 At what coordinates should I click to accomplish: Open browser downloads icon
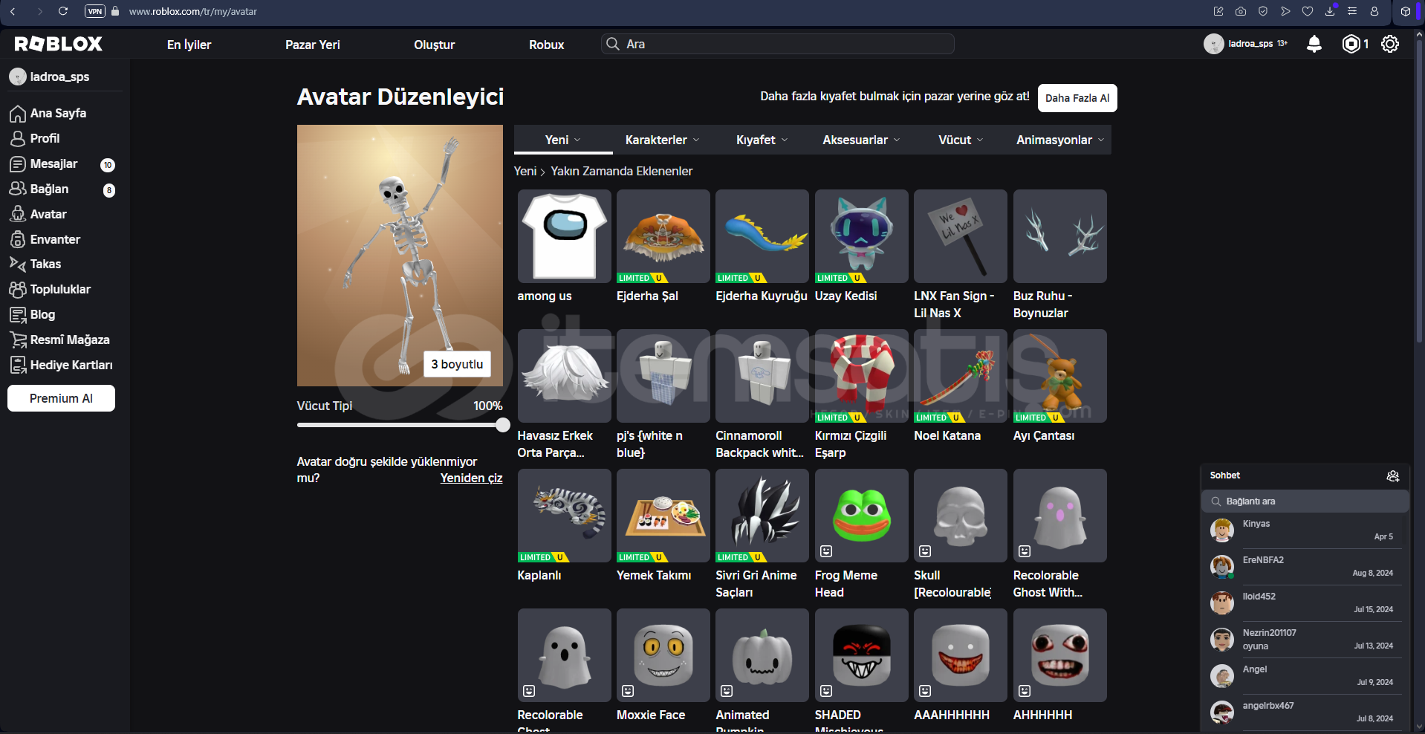pyautogui.click(x=1330, y=11)
